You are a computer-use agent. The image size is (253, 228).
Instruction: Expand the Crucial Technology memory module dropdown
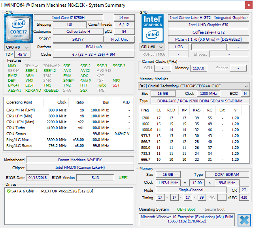[x=194, y=86]
